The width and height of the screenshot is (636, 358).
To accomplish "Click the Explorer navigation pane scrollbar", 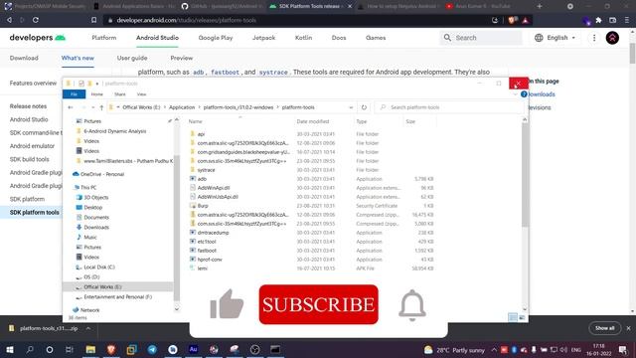I will pos(177,228).
